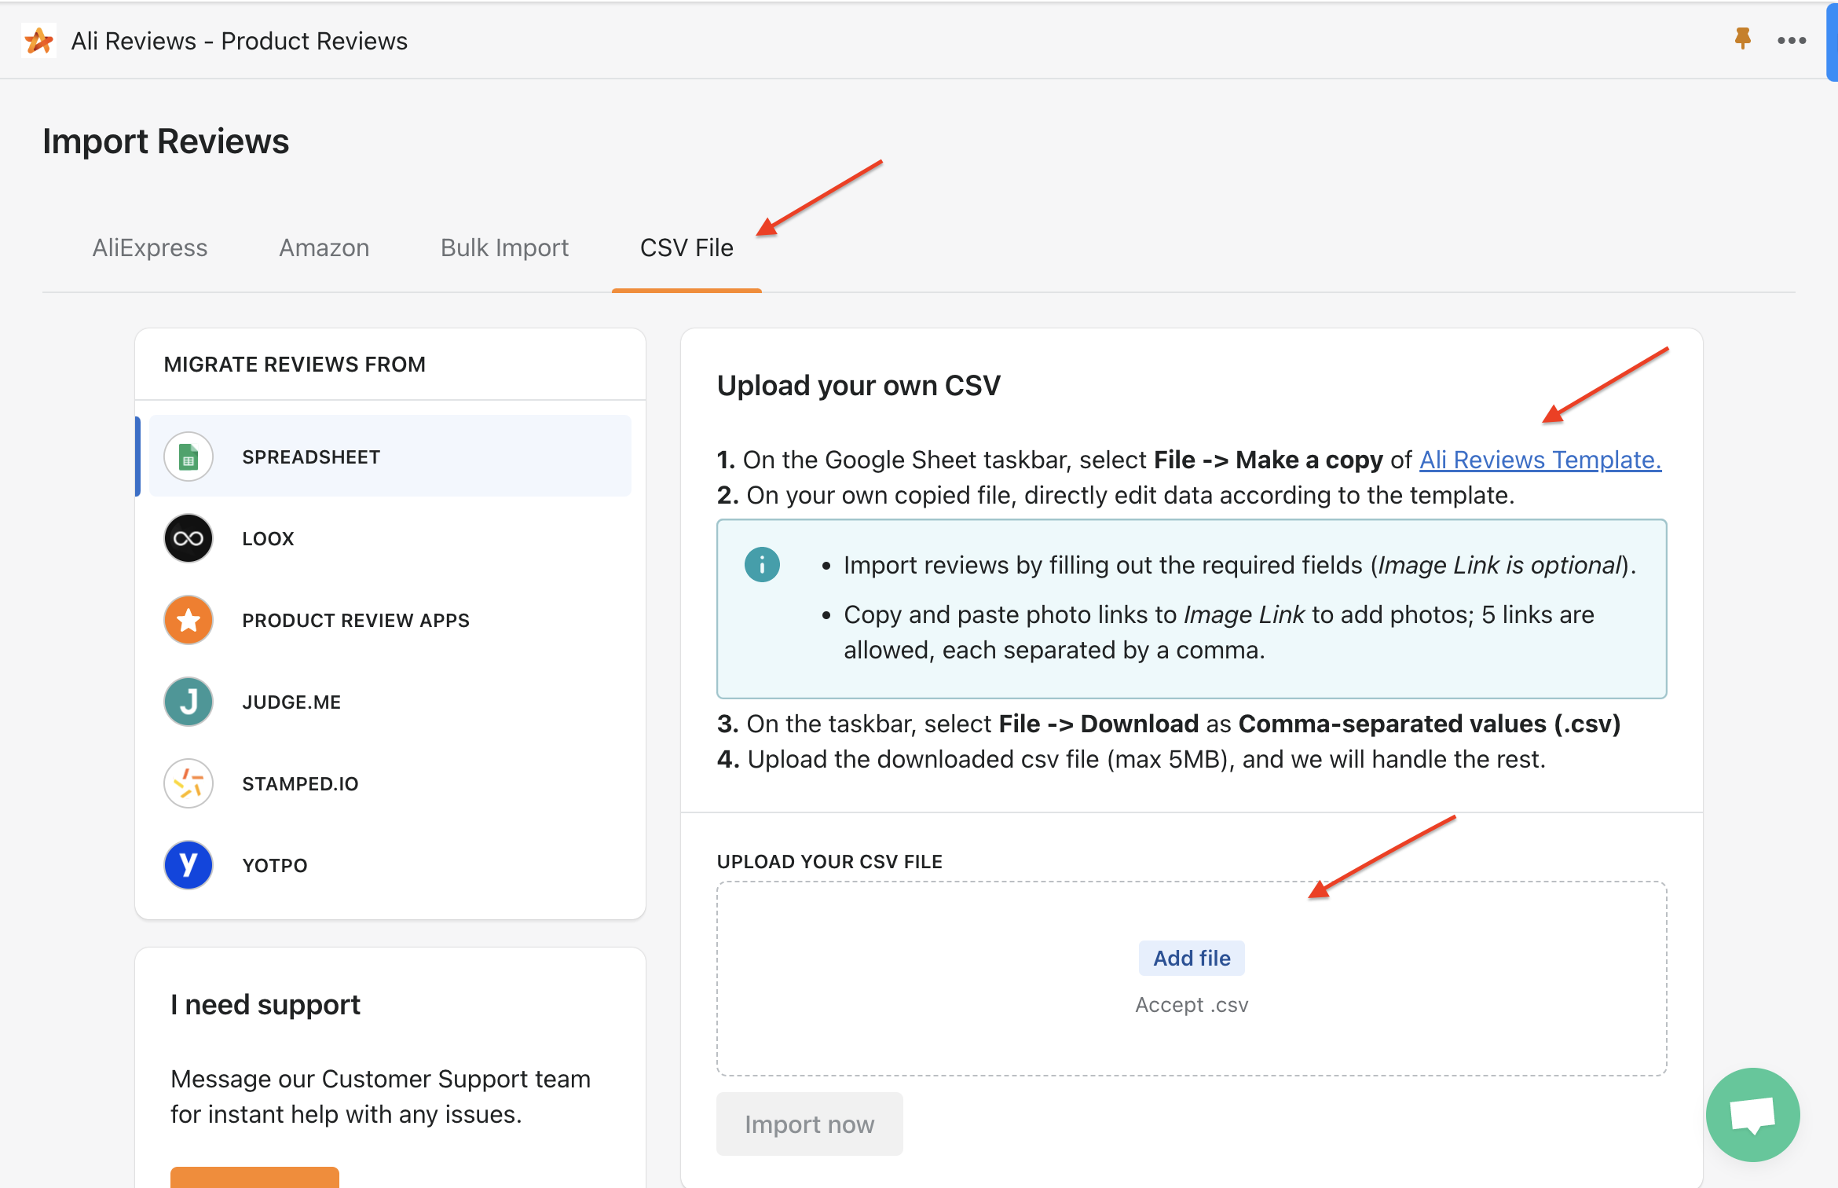The width and height of the screenshot is (1838, 1188).
Task: Click the pin icon in the toolbar
Action: tap(1741, 38)
